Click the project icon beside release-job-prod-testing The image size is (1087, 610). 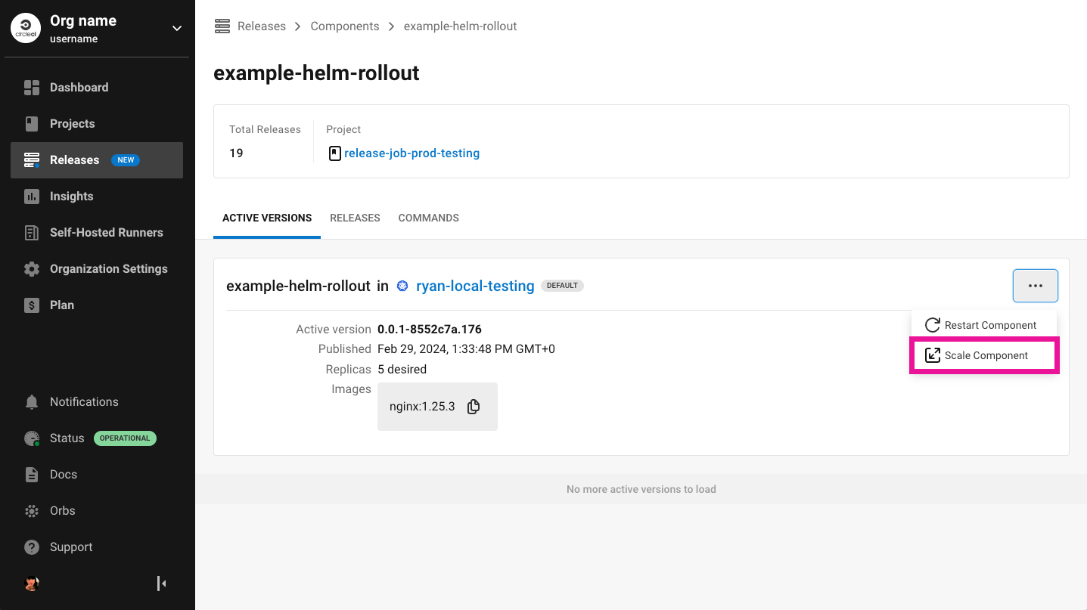tap(334, 153)
